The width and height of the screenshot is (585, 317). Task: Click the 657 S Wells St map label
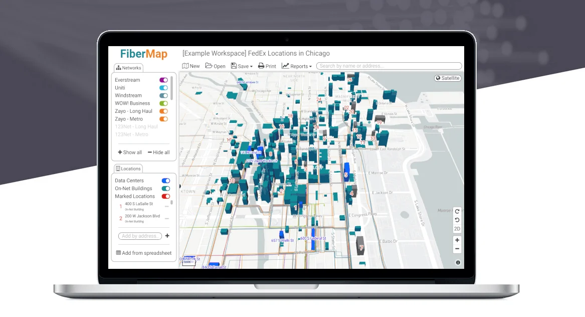tap(282, 240)
